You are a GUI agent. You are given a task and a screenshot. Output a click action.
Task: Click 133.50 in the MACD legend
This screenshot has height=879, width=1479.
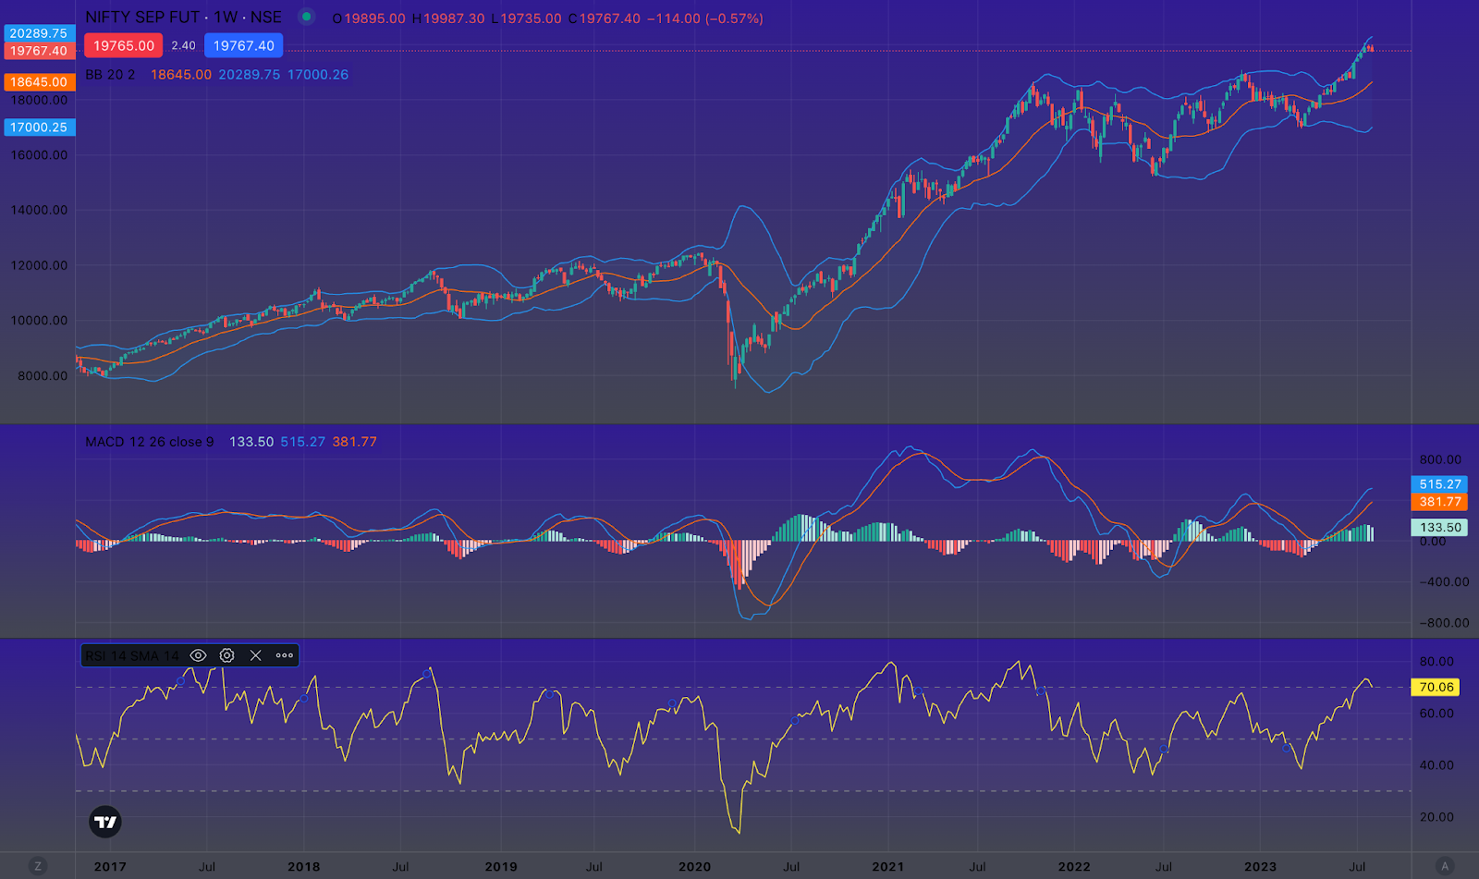tap(251, 442)
